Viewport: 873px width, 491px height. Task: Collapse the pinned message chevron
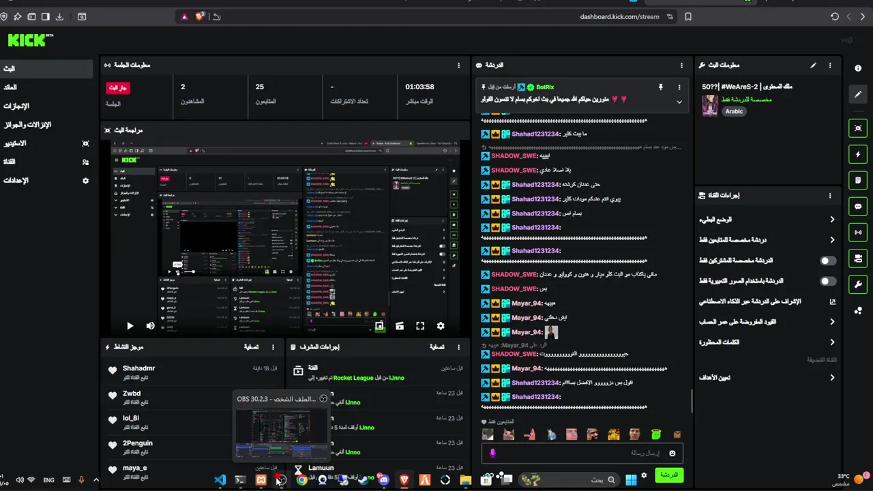[x=679, y=102]
